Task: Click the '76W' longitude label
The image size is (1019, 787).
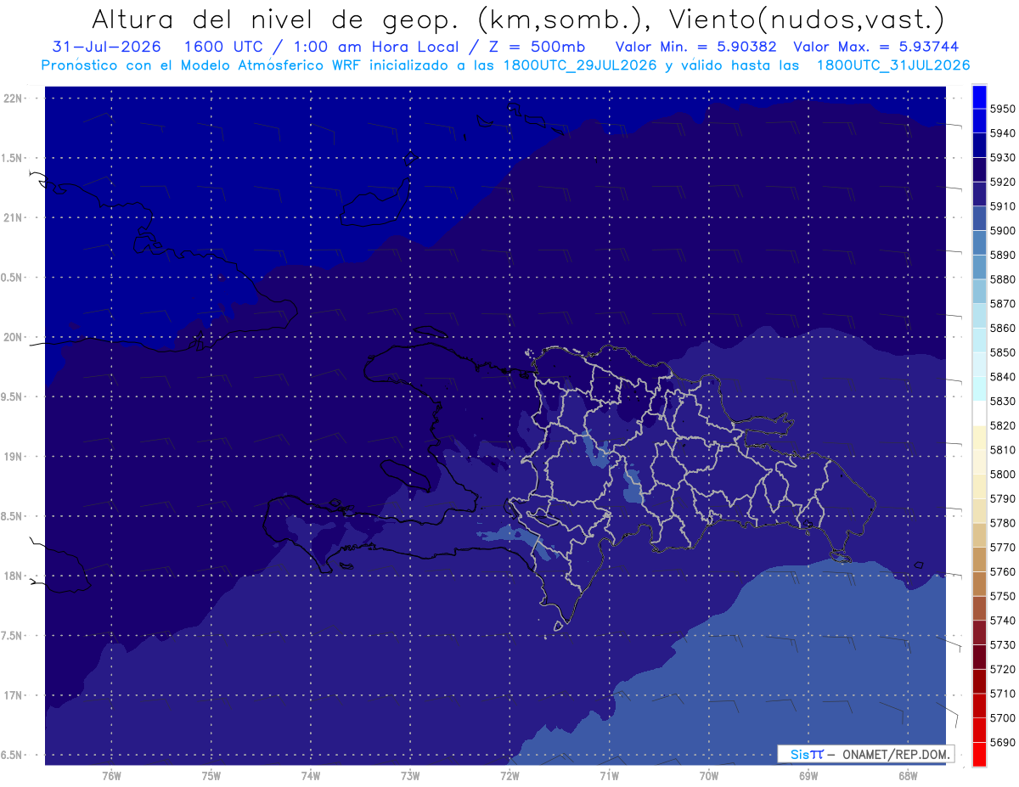Action: [111, 775]
